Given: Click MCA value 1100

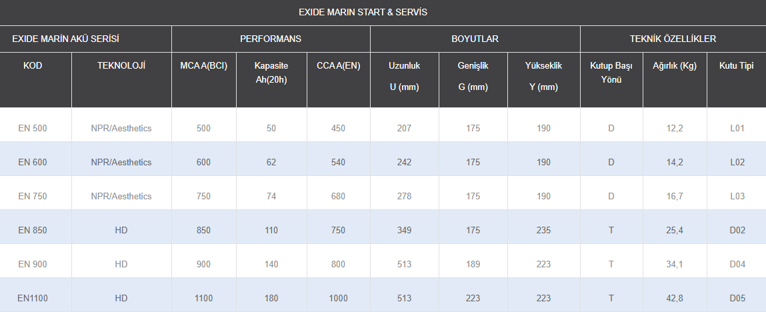Looking at the screenshot, I should [x=204, y=298].
